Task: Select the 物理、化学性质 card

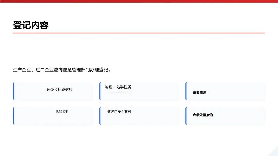Action: (x=139, y=91)
